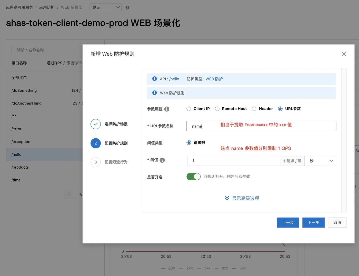
Task: Click the 配置防护规则 step label
Action: coord(116,143)
